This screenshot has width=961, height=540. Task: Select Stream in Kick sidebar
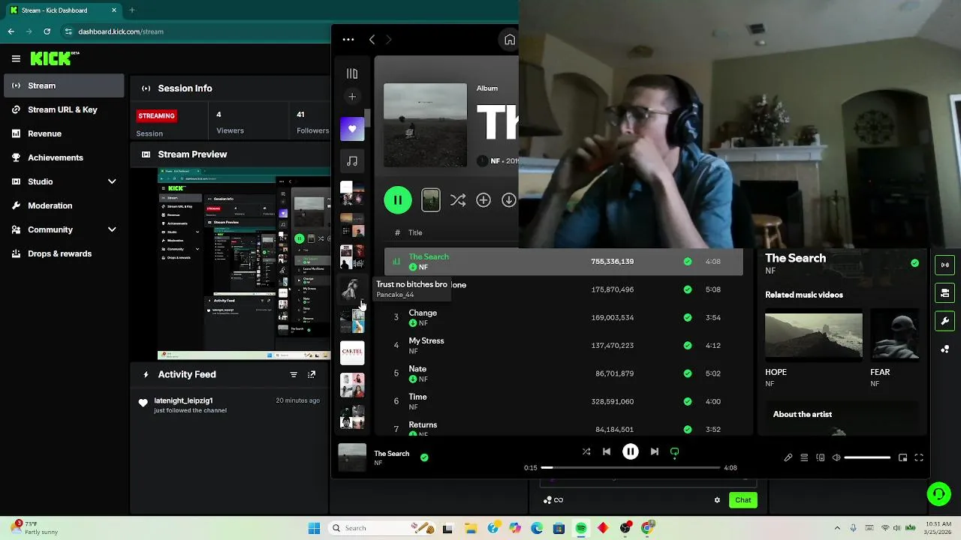pos(64,85)
